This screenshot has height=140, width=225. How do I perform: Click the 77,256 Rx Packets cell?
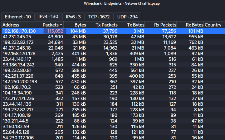click(169, 31)
